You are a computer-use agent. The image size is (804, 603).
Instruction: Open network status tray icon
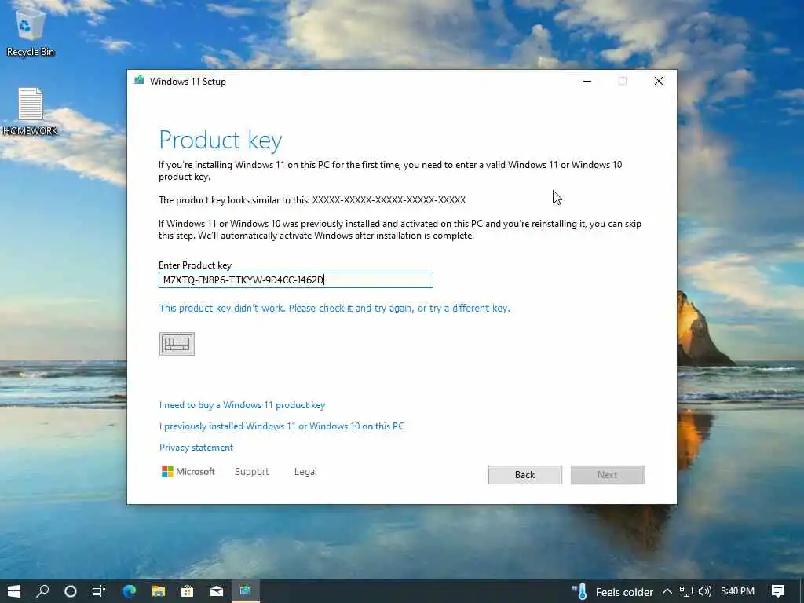[x=685, y=591]
